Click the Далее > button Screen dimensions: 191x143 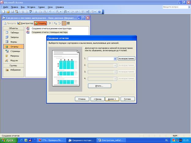click(x=112, y=99)
